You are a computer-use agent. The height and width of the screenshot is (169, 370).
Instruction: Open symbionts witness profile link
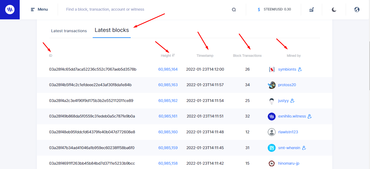pos(287,69)
